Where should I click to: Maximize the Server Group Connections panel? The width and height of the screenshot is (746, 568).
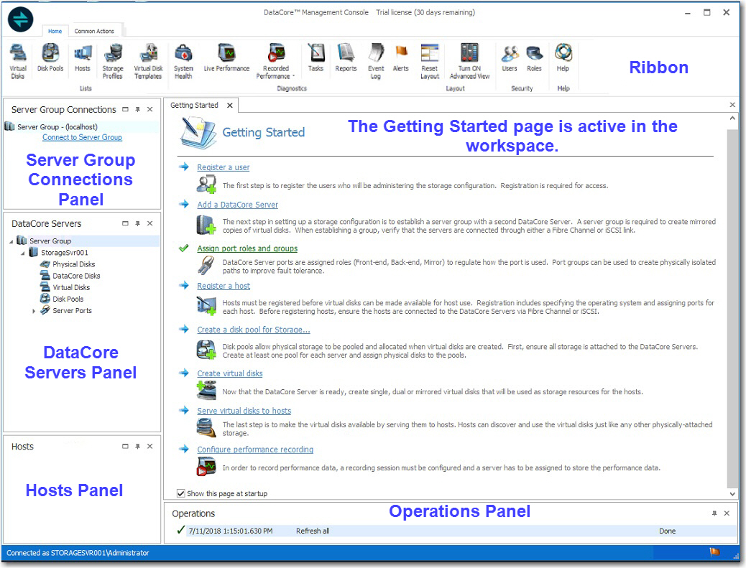[x=125, y=109]
